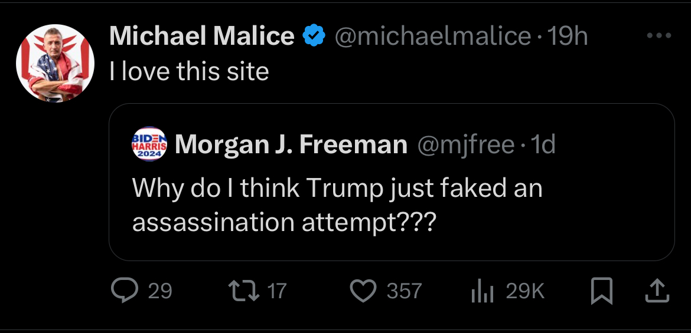Image resolution: width=691 pixels, height=333 pixels.
Task: Click the blue verified checkmark badge
Action: (314, 37)
